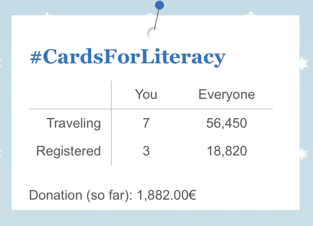Image resolution: width=313 pixels, height=226 pixels.
Task: Click the punched hole in the card
Action: 154,34
